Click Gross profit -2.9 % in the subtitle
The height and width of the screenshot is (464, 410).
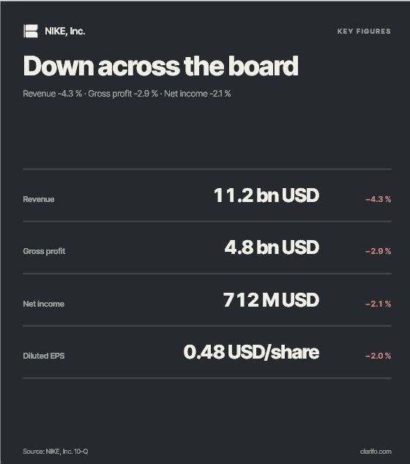[x=123, y=94]
